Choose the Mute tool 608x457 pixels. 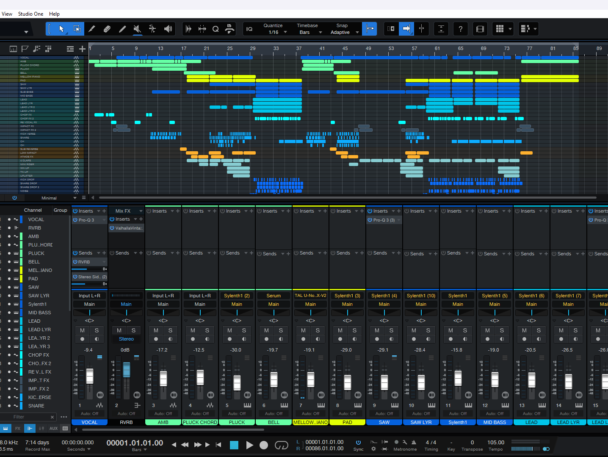click(137, 29)
